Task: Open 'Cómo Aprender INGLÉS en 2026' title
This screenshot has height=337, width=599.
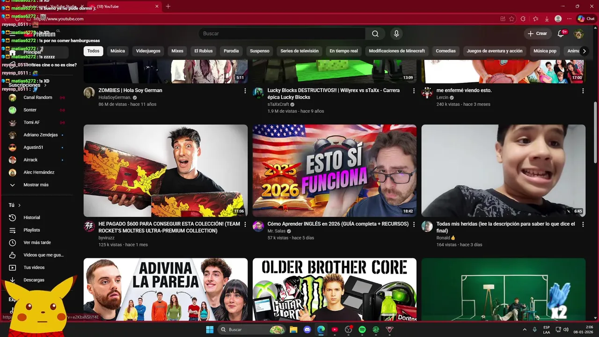Action: coord(338,224)
